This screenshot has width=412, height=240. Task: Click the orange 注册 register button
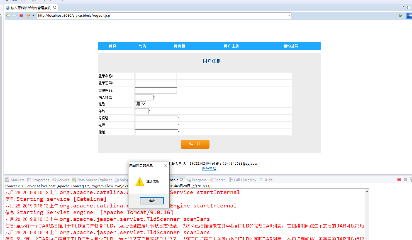tap(195, 144)
